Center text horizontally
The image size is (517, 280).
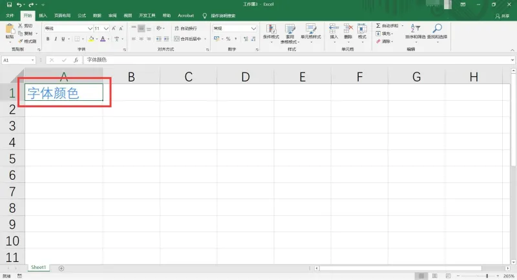click(x=141, y=39)
